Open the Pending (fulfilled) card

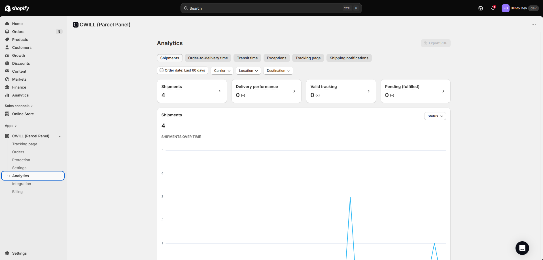415,91
